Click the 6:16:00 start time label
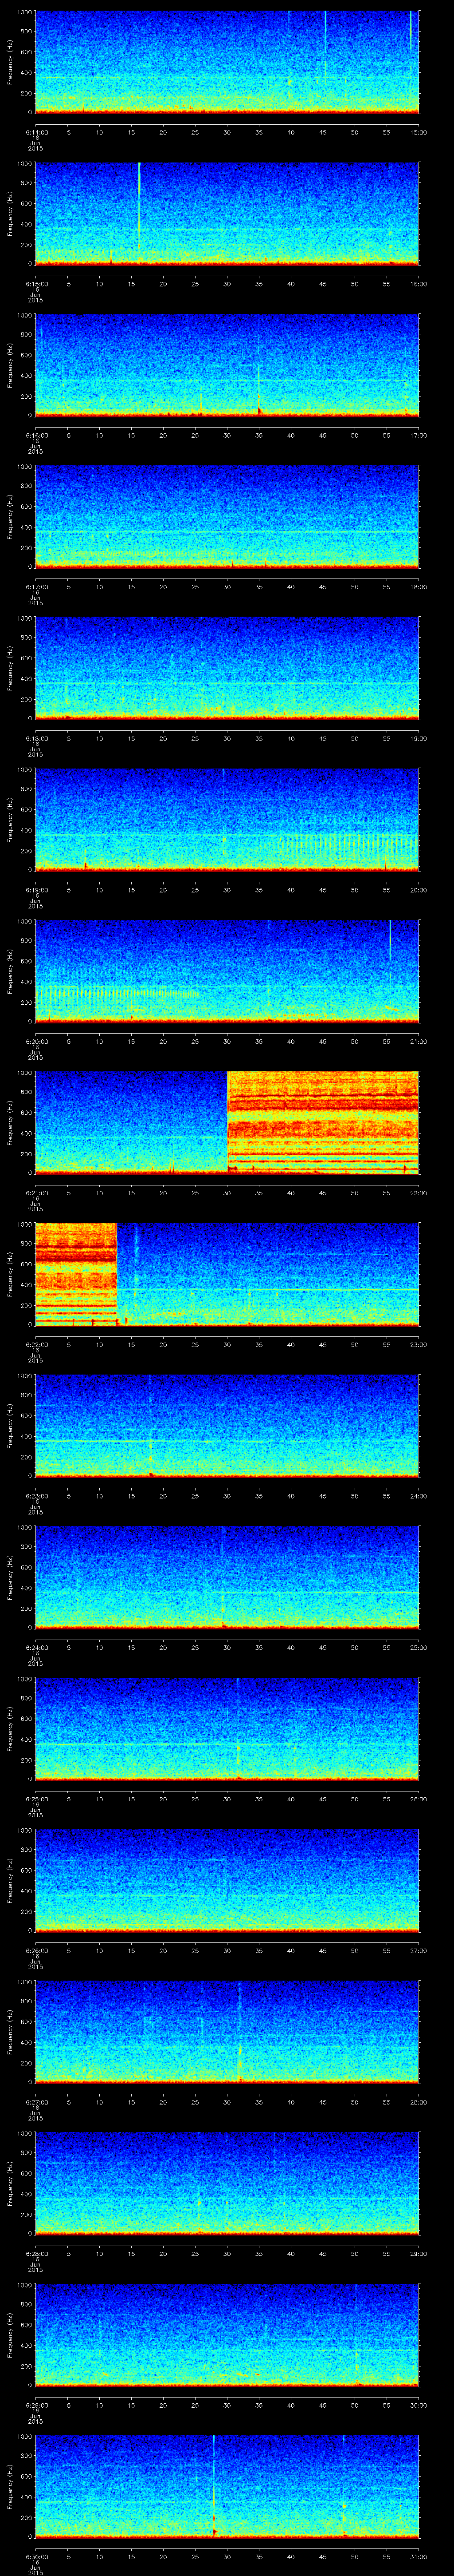The width and height of the screenshot is (454, 2576). click(36, 435)
